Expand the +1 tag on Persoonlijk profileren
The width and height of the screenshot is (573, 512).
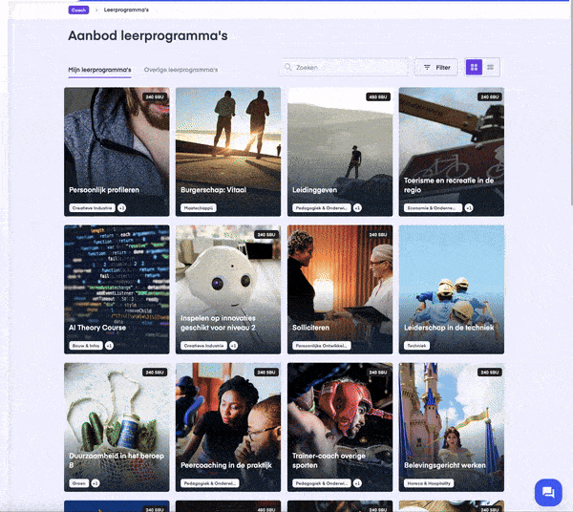pyautogui.click(x=121, y=208)
